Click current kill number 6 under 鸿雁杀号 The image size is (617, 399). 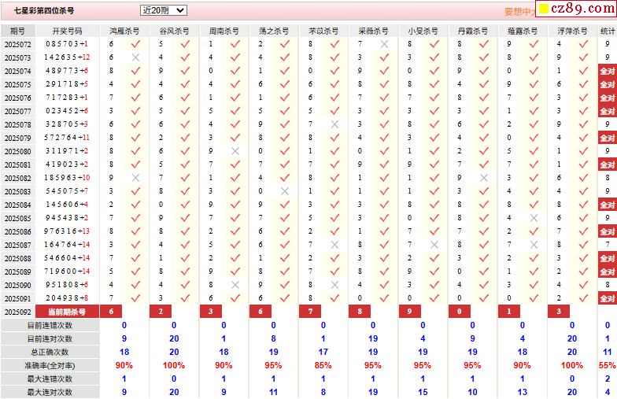click(x=111, y=312)
